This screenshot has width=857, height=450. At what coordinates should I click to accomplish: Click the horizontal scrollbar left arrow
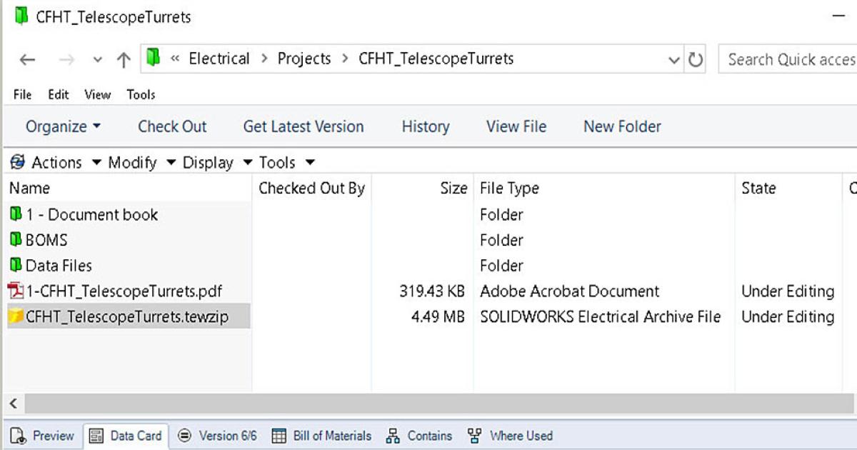point(13,404)
